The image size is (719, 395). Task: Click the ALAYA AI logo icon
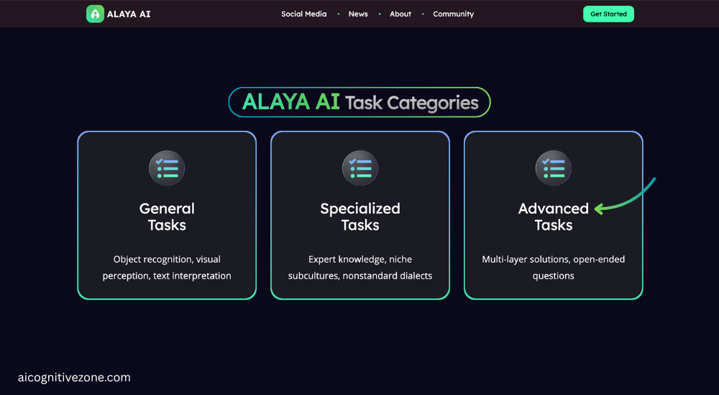(x=95, y=14)
